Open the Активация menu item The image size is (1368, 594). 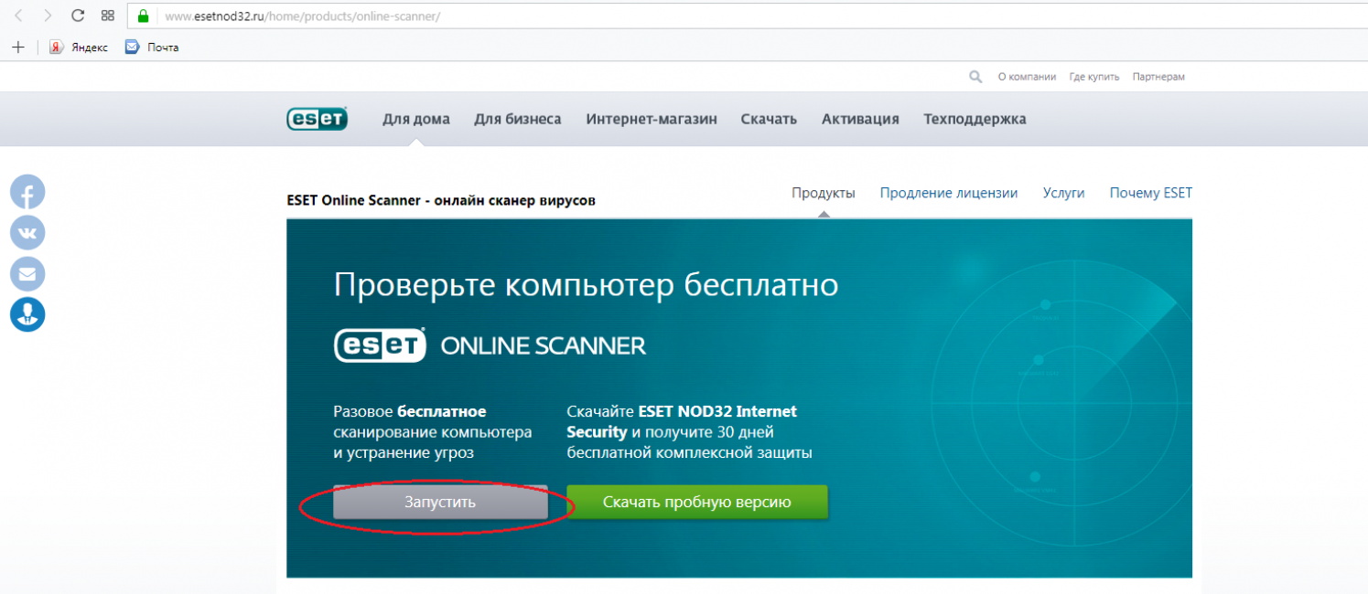(x=860, y=119)
